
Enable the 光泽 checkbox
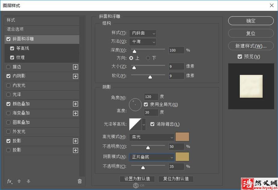click(8, 95)
